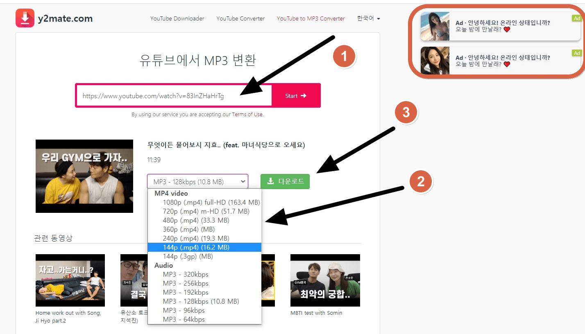Select MP3 - 256kbps audio option

(x=204, y=283)
